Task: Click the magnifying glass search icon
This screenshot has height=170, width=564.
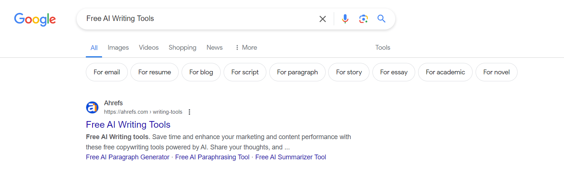Action: click(381, 19)
